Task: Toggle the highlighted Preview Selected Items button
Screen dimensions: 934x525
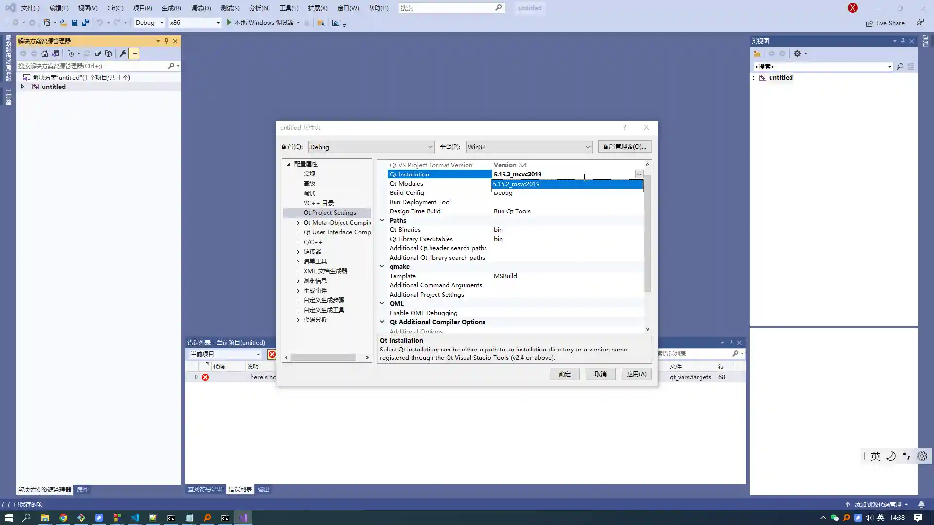Action: (x=134, y=53)
